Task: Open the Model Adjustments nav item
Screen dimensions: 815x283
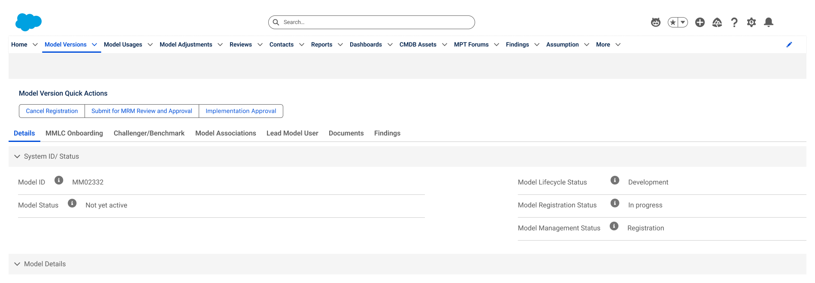Action: tap(186, 45)
